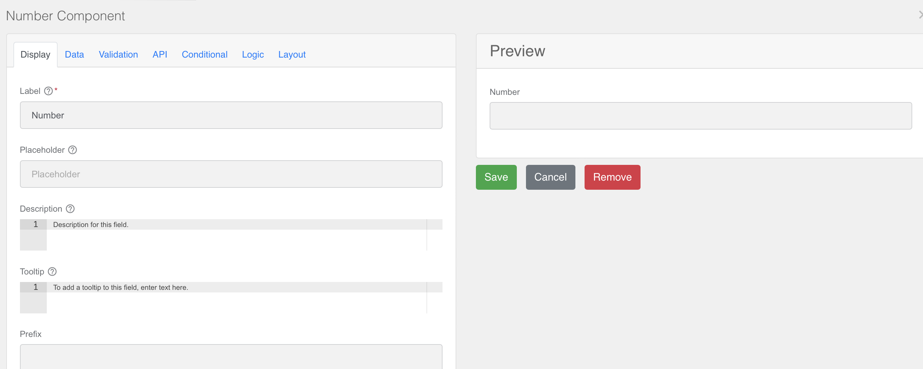This screenshot has width=923, height=369.
Task: Open the Label field help icon
Action: pos(48,91)
